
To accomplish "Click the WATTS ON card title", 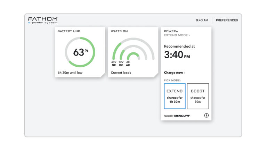I will (119, 31).
